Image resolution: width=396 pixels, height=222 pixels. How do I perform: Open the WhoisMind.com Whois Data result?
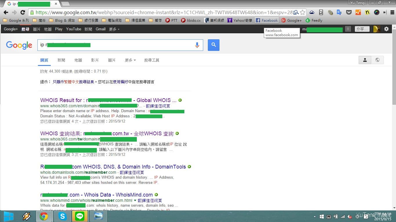pos(97,195)
